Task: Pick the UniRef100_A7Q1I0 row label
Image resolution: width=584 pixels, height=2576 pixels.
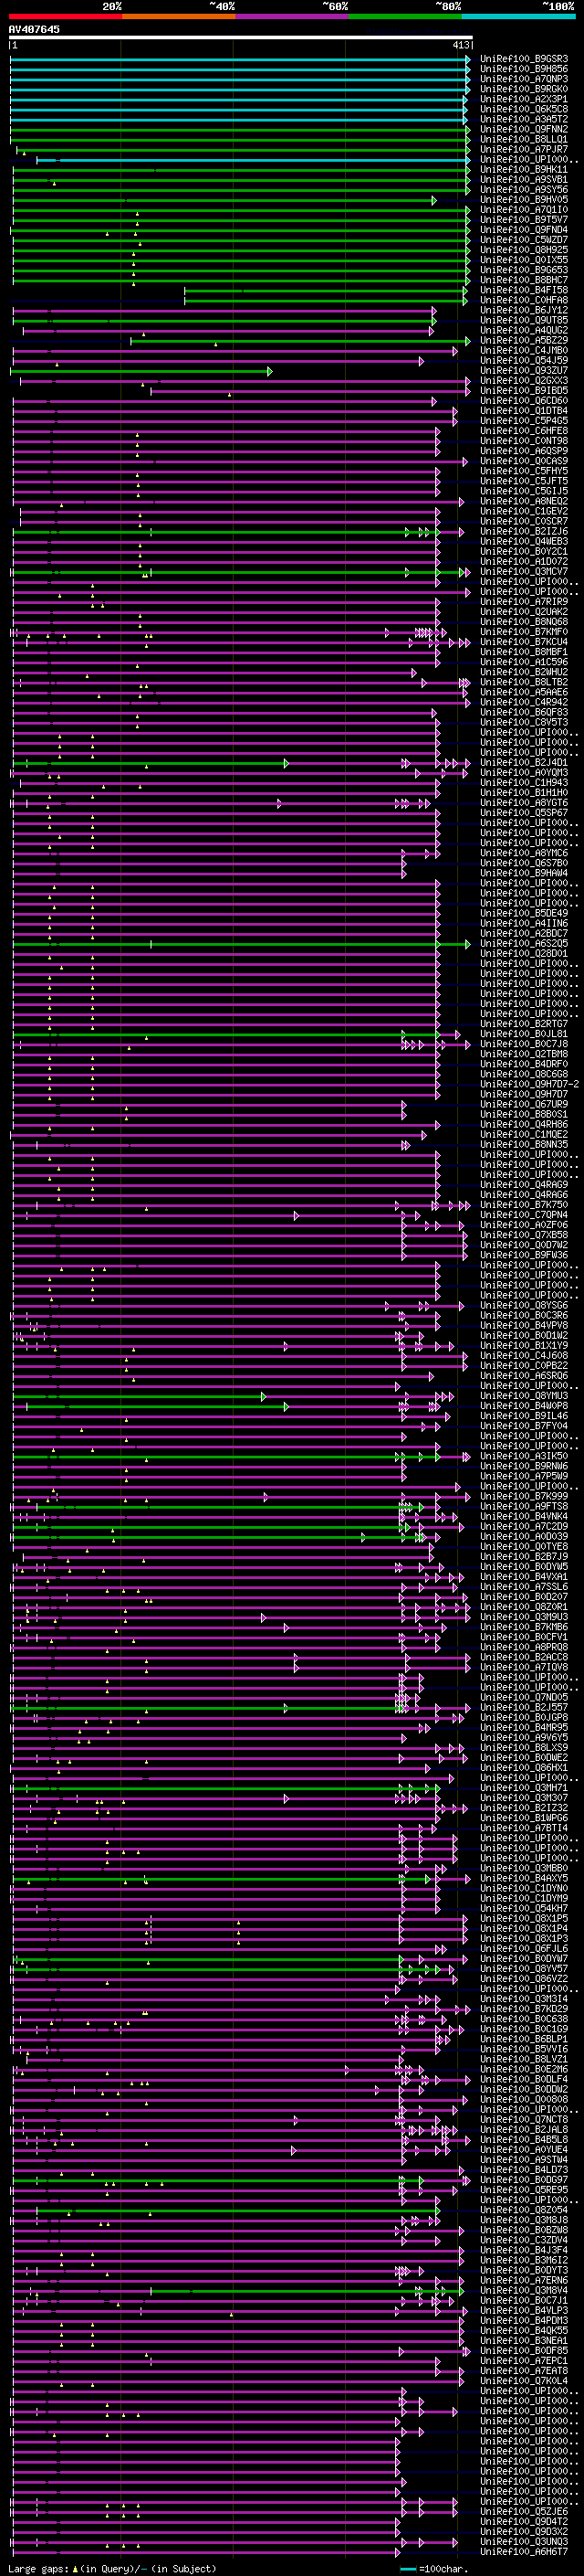Action: click(524, 210)
